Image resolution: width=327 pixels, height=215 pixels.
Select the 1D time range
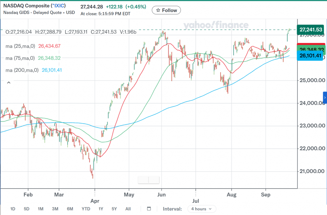[13, 209]
